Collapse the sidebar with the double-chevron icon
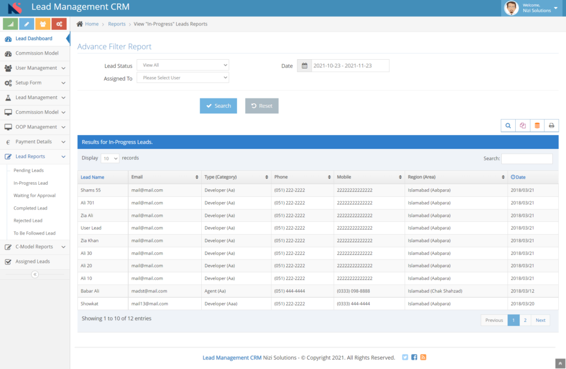Viewport: 566px width, 369px height. coord(35,274)
